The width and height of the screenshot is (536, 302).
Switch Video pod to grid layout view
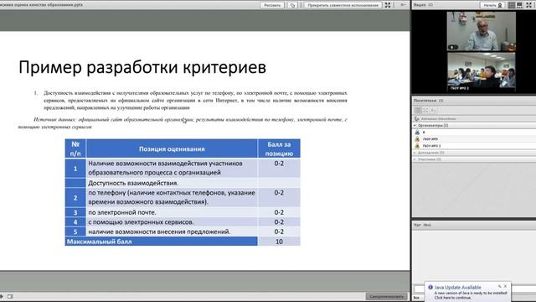click(x=512, y=5)
